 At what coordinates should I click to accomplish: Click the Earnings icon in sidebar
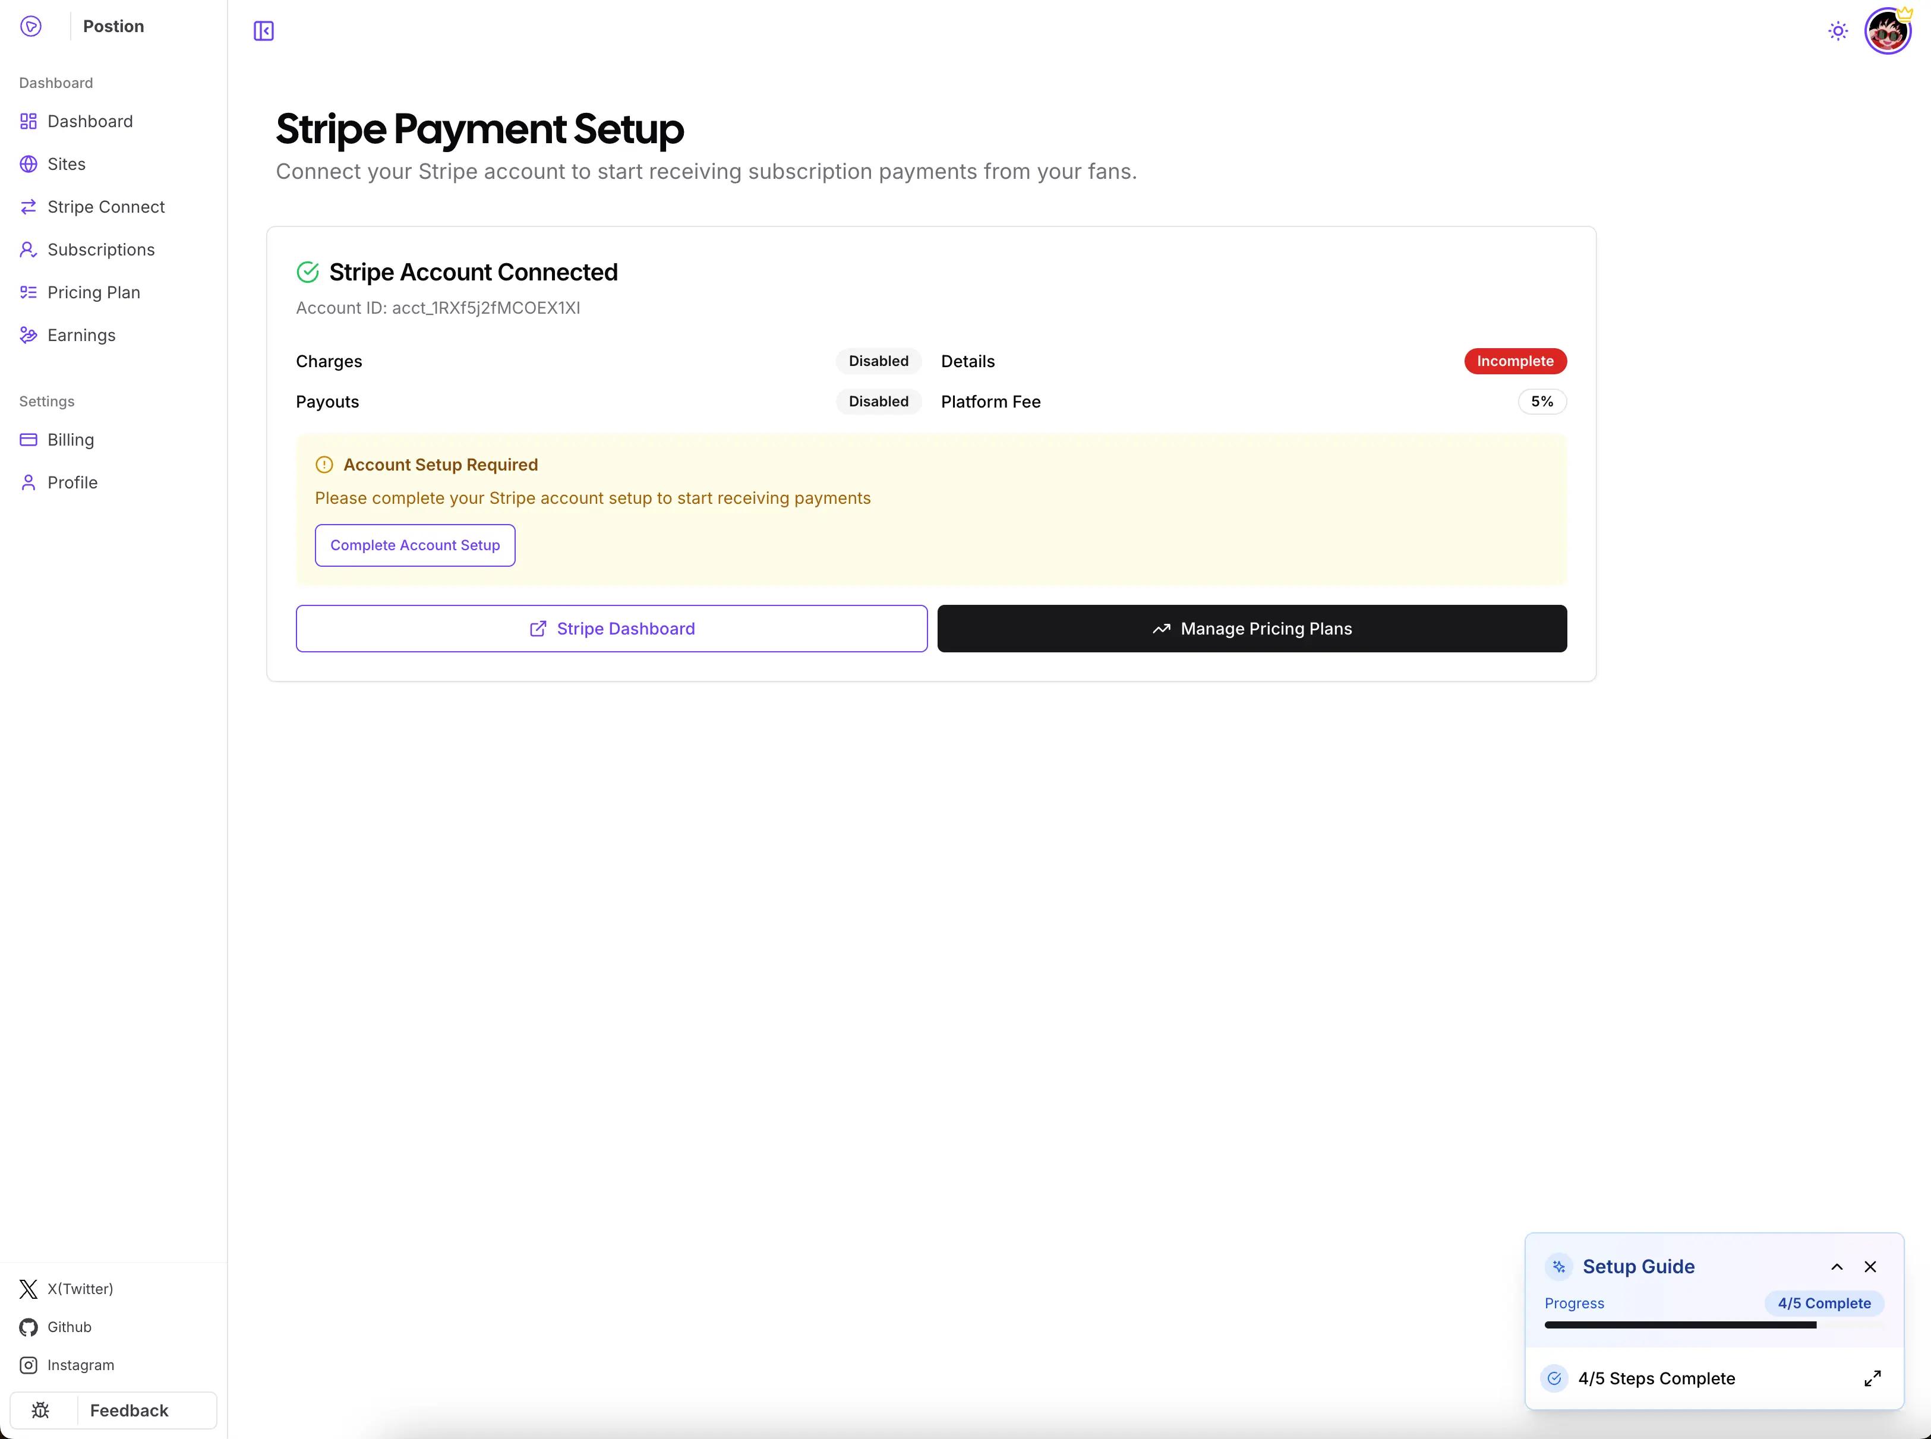click(x=29, y=335)
